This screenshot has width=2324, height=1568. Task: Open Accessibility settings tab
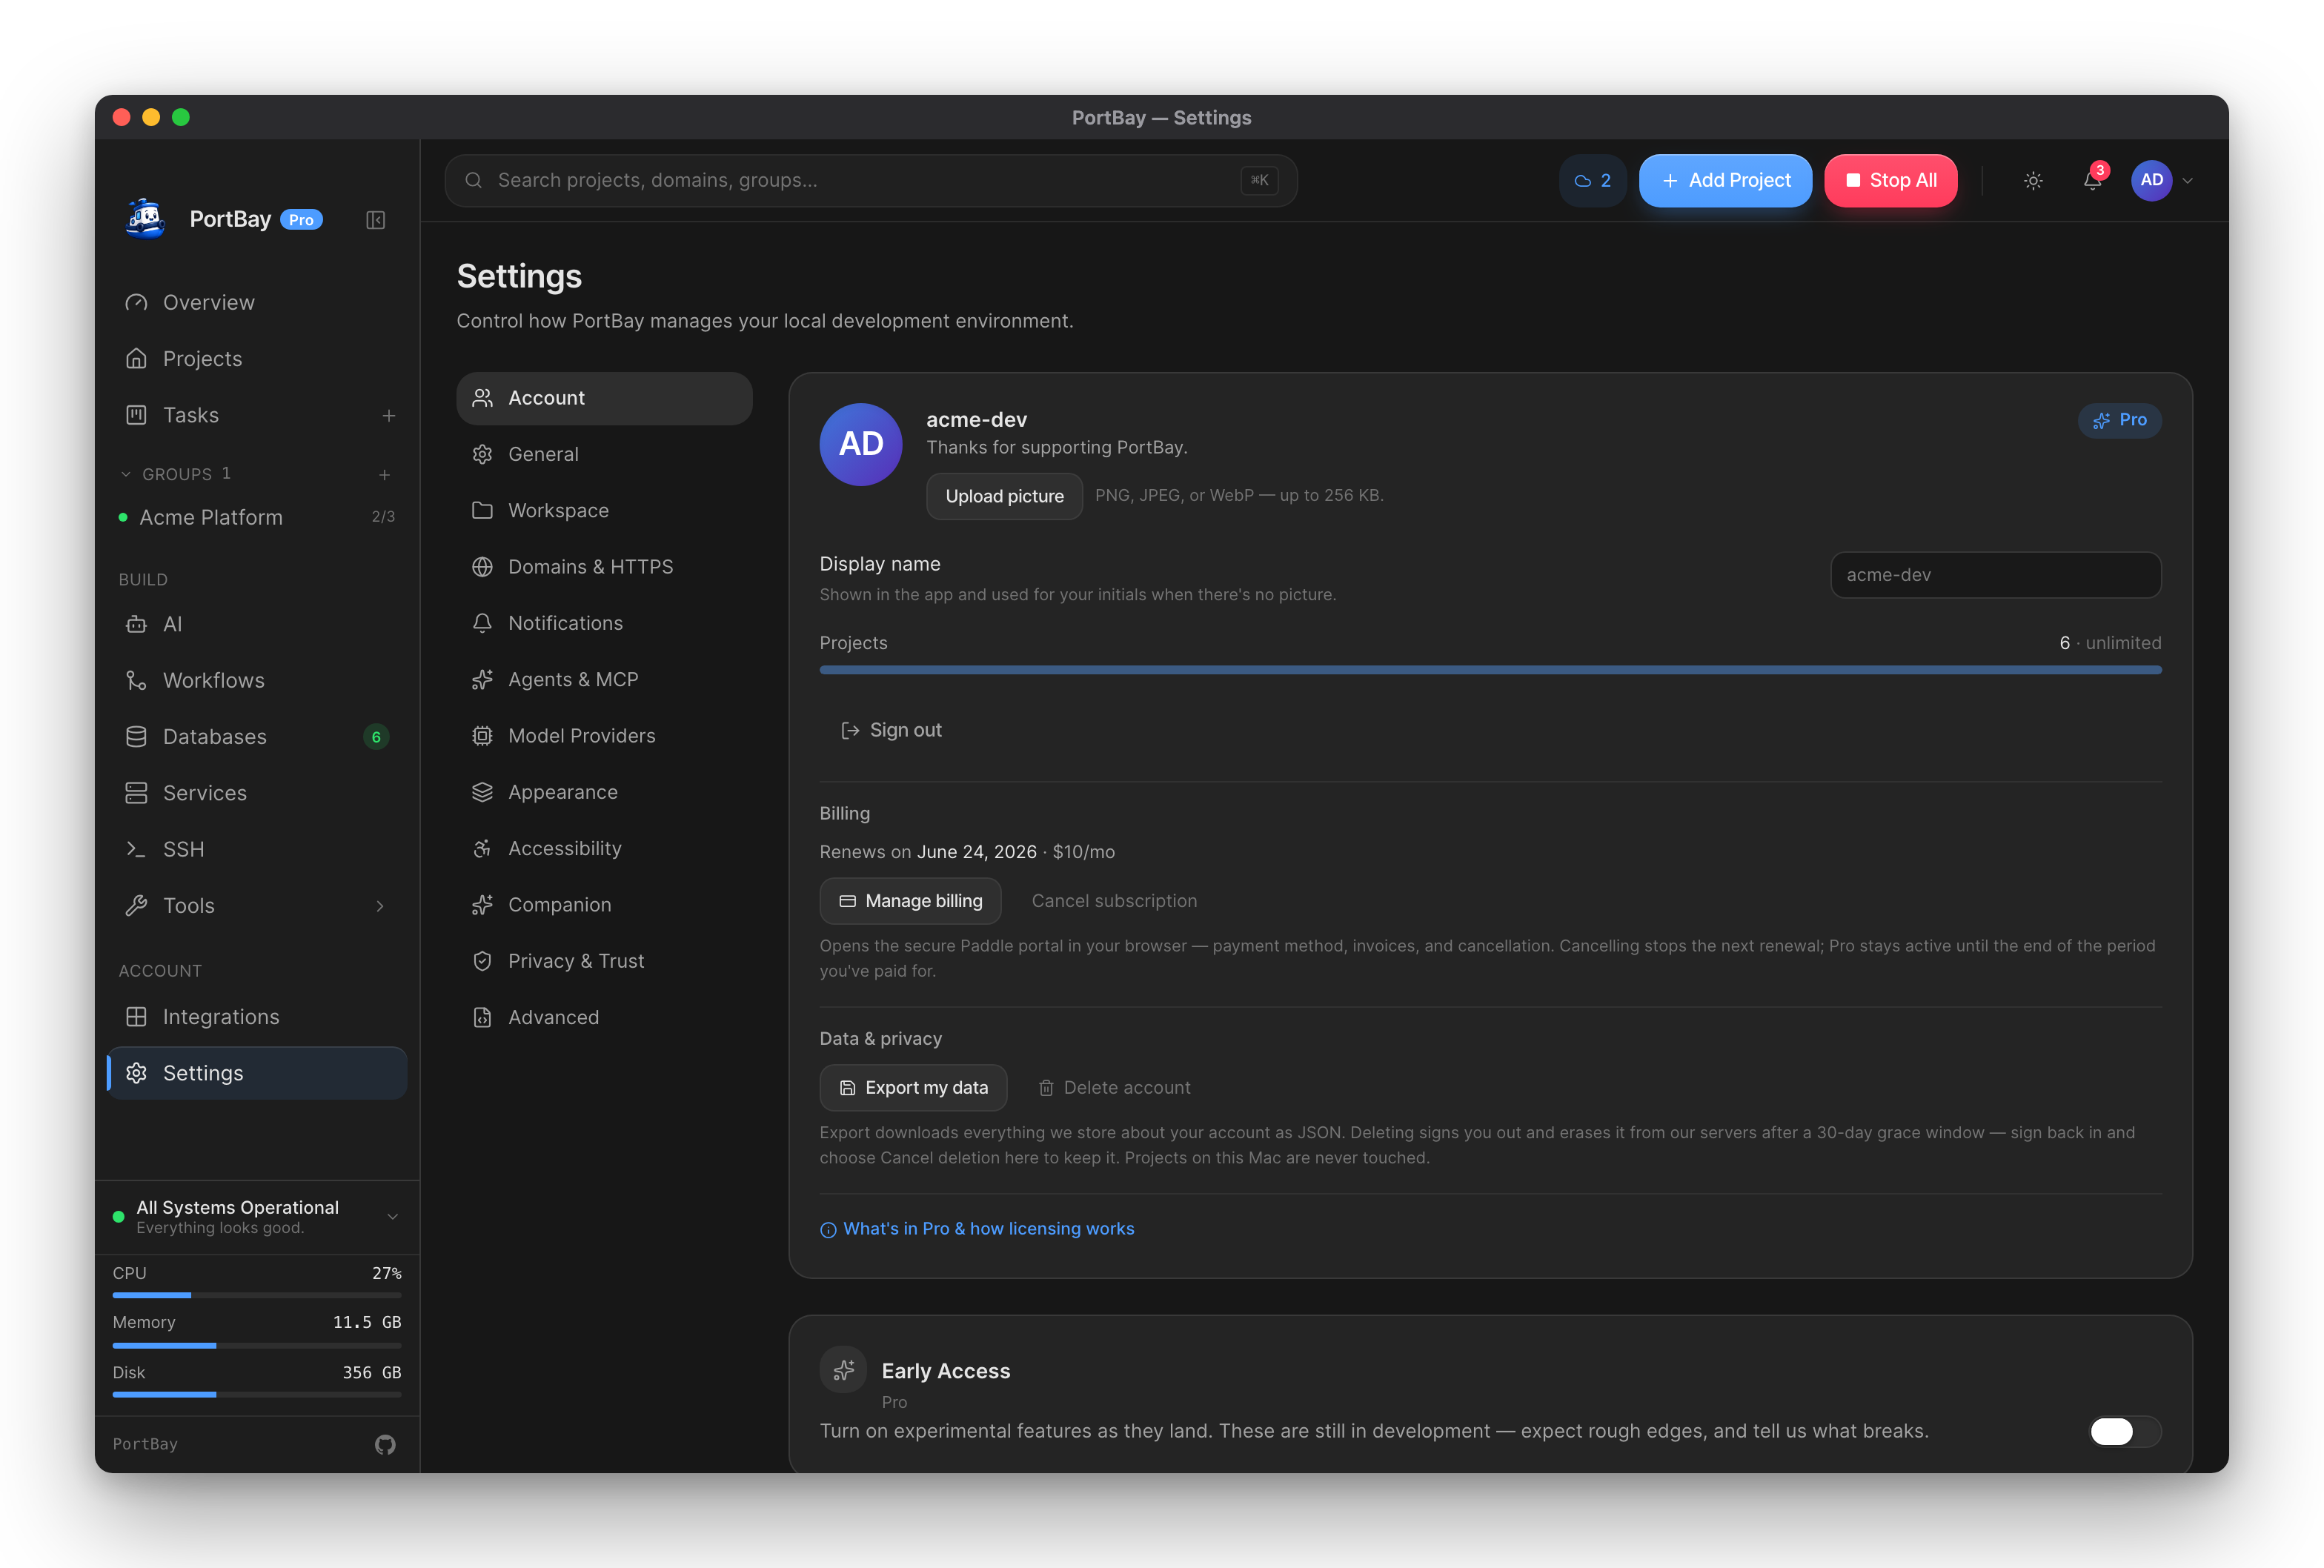click(604, 848)
